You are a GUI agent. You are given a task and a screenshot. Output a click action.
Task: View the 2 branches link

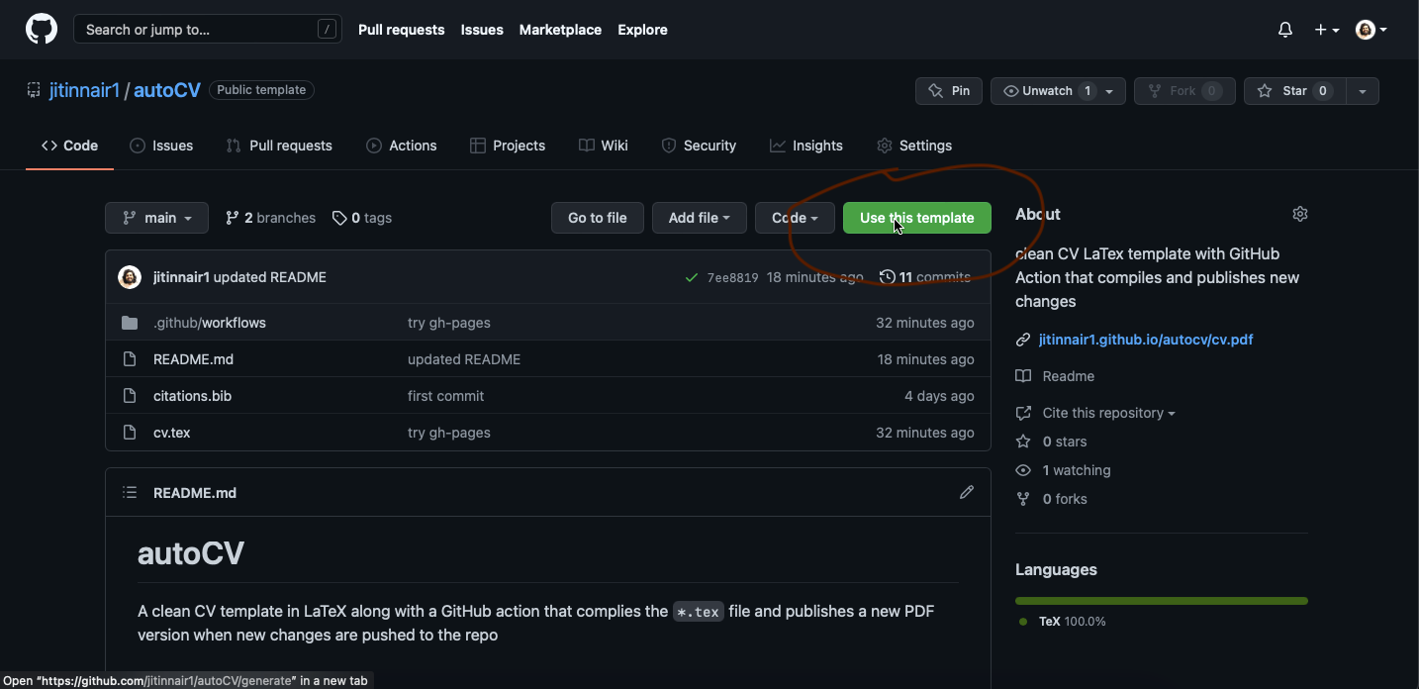click(x=270, y=218)
